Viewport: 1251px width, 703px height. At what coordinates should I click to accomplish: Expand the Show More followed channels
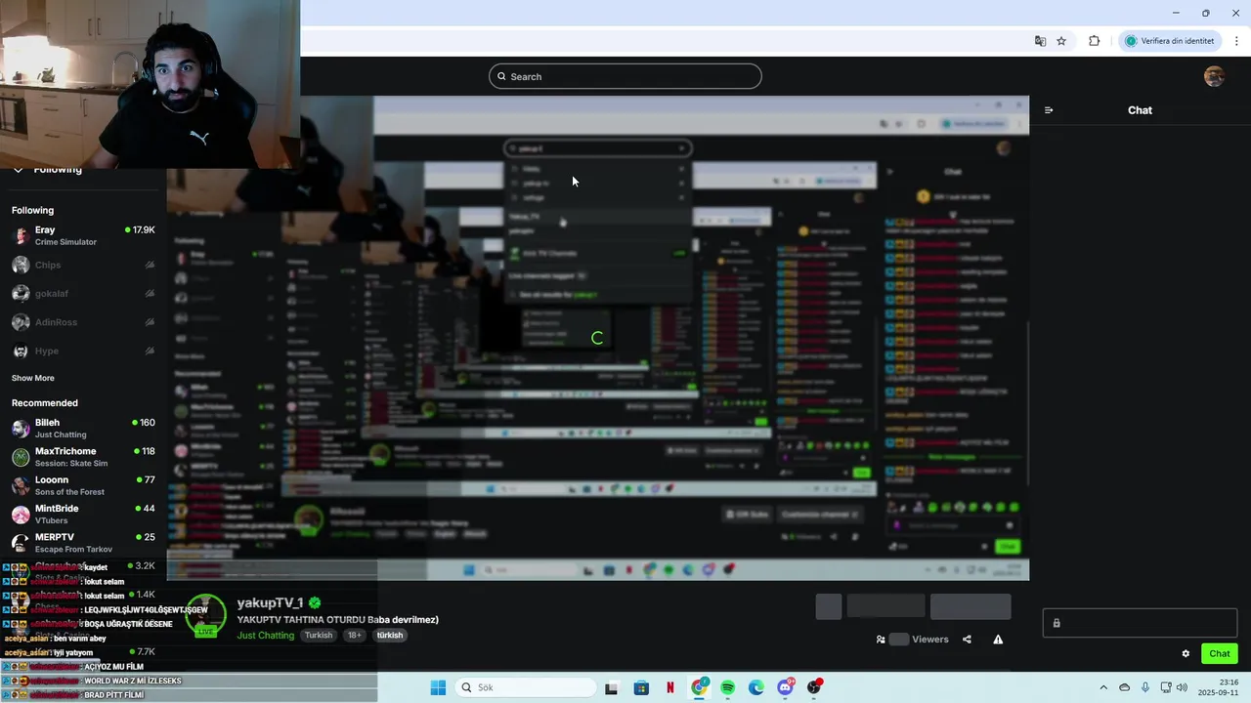click(x=33, y=378)
